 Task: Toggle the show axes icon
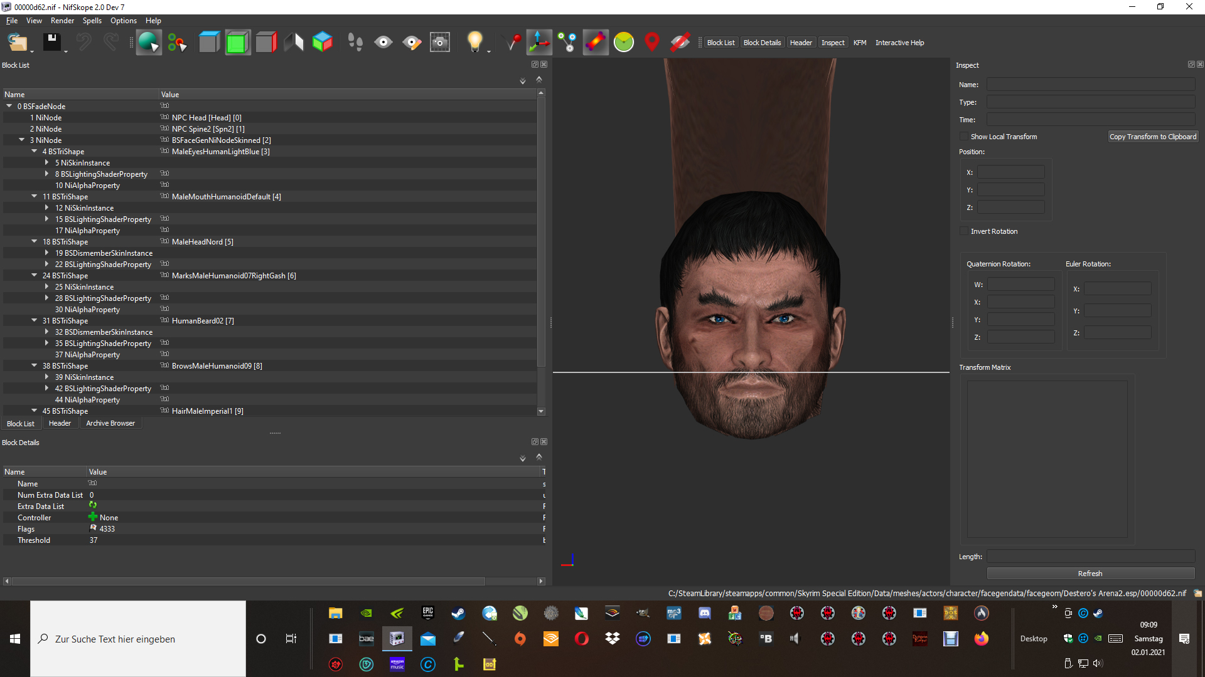coord(538,43)
